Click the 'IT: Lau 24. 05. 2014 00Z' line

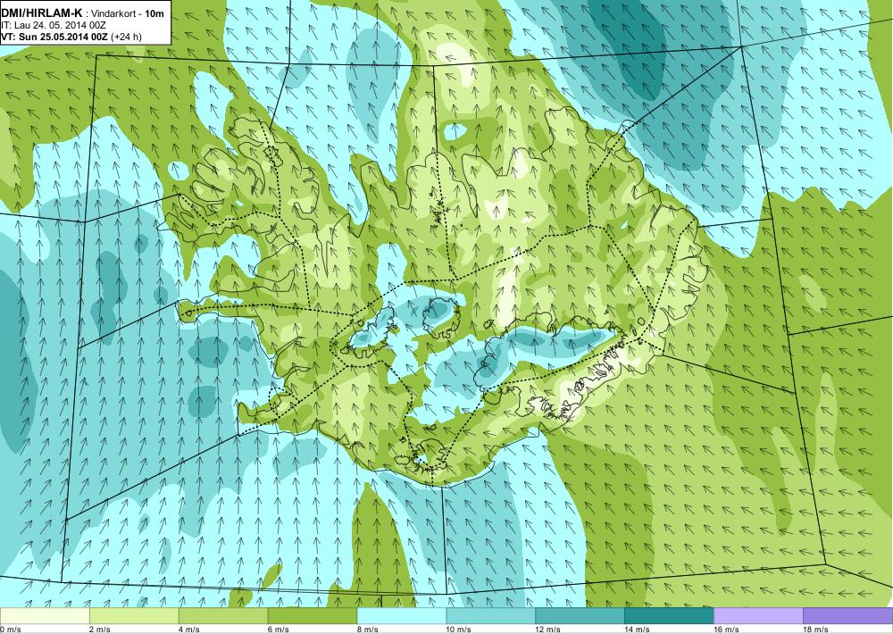click(x=54, y=25)
